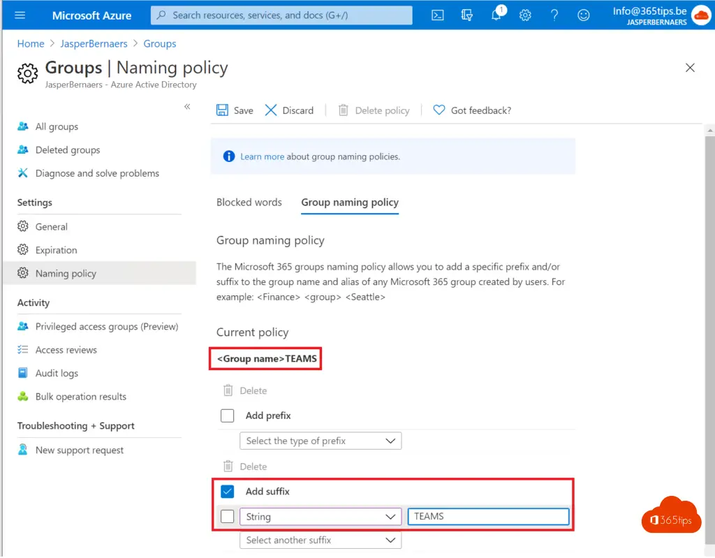Click the TEAMS suffix text field

click(x=488, y=517)
